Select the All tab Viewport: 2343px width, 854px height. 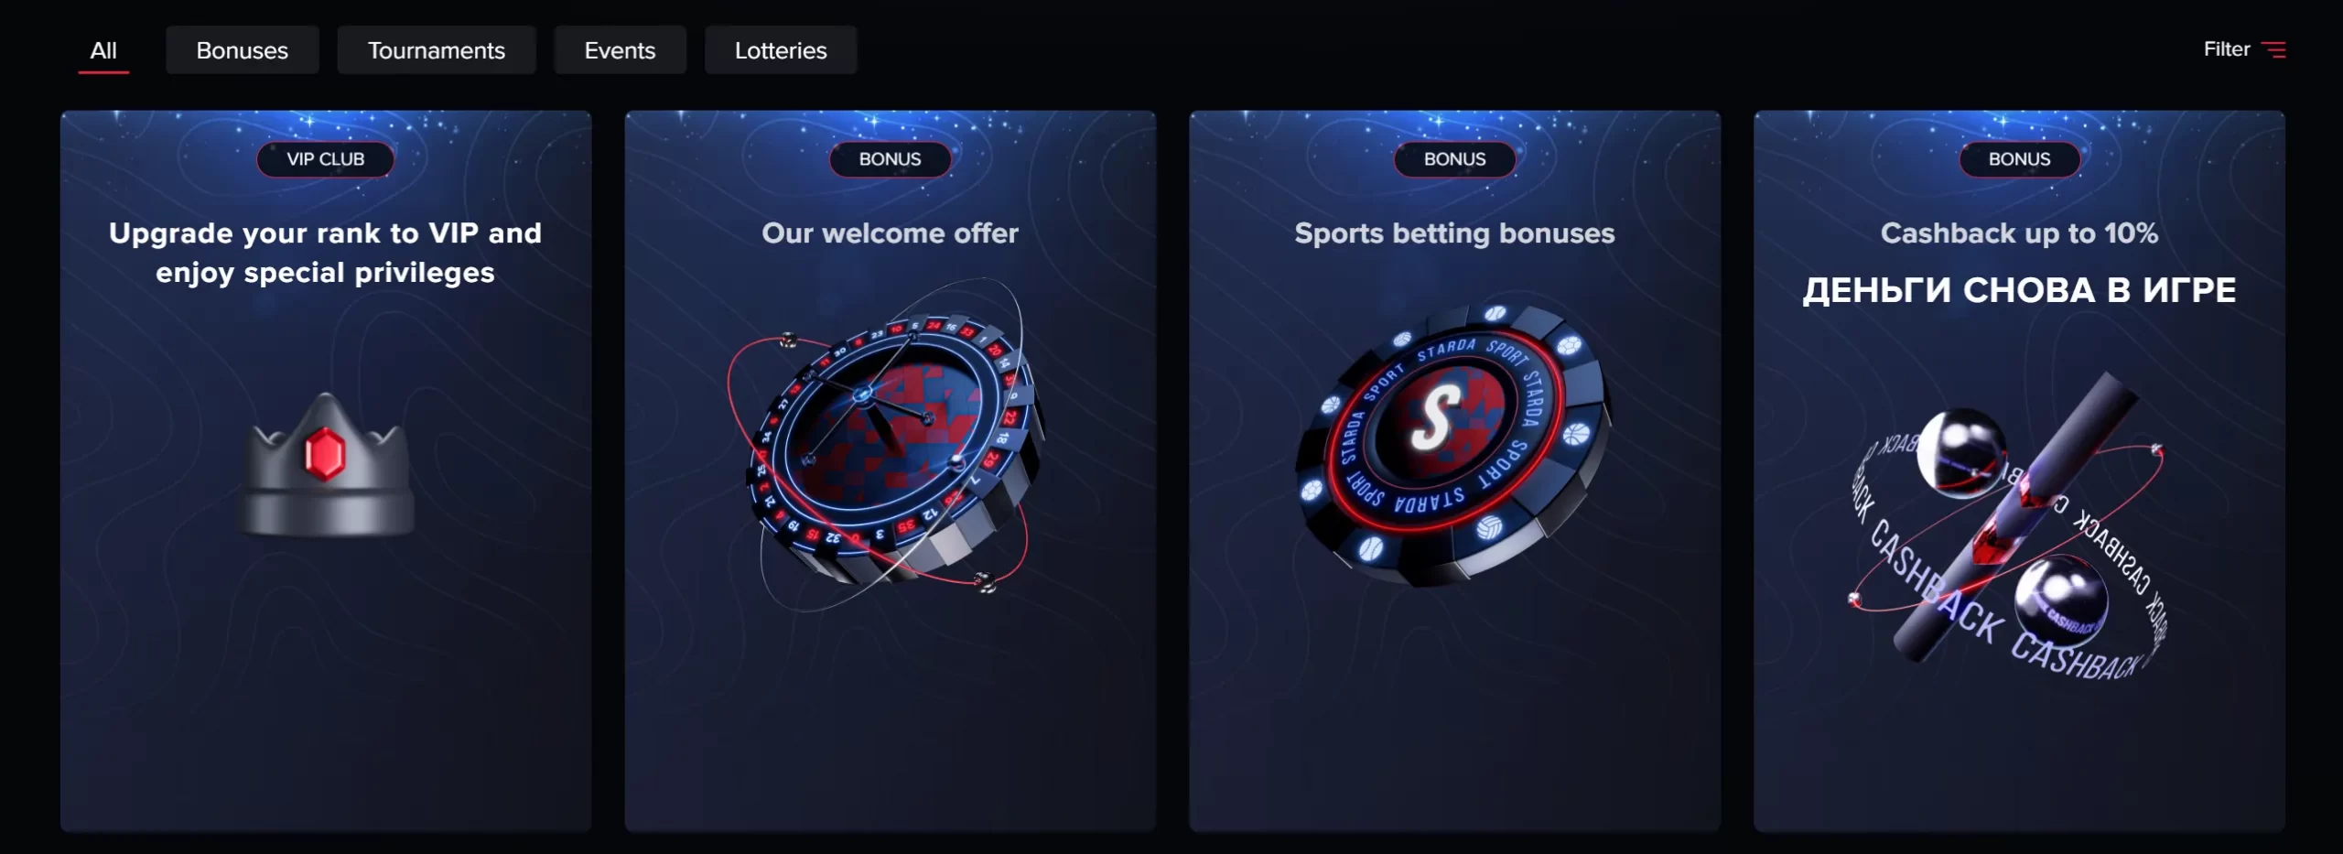click(103, 50)
